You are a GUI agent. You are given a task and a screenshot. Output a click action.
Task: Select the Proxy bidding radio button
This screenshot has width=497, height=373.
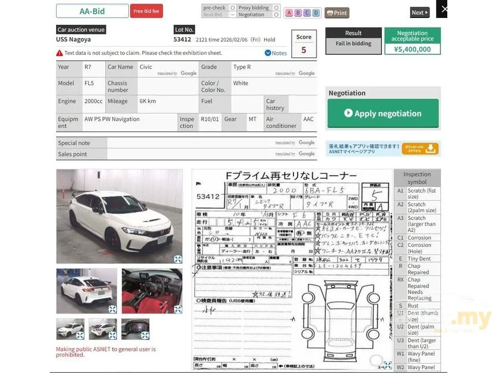[276, 8]
